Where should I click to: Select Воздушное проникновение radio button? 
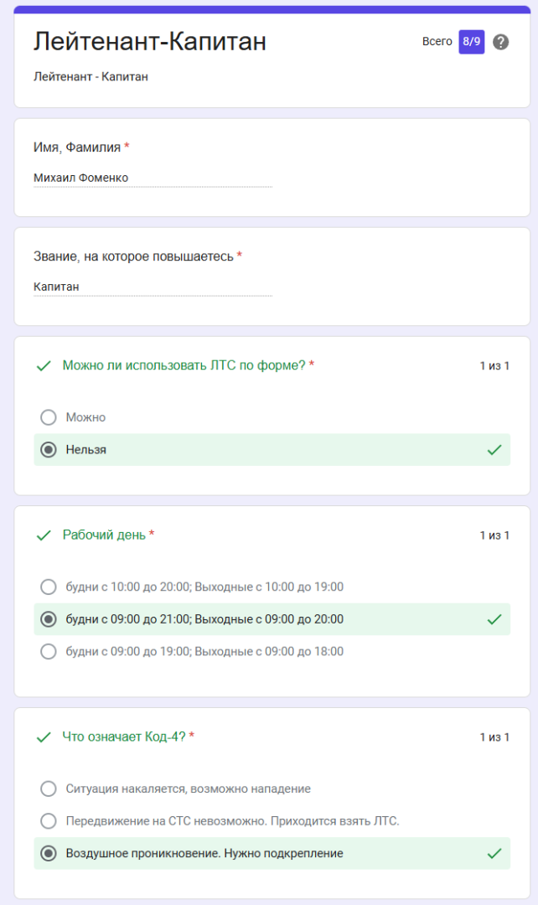click(x=49, y=854)
